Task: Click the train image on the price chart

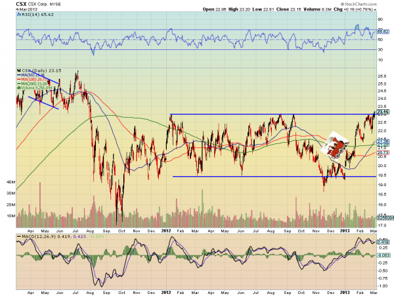Action: [x=335, y=146]
